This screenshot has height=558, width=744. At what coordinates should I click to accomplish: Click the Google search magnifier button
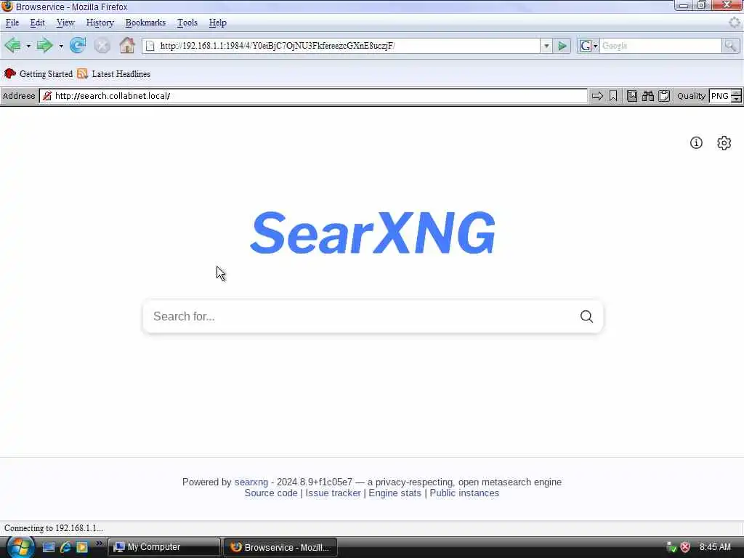[730, 46]
